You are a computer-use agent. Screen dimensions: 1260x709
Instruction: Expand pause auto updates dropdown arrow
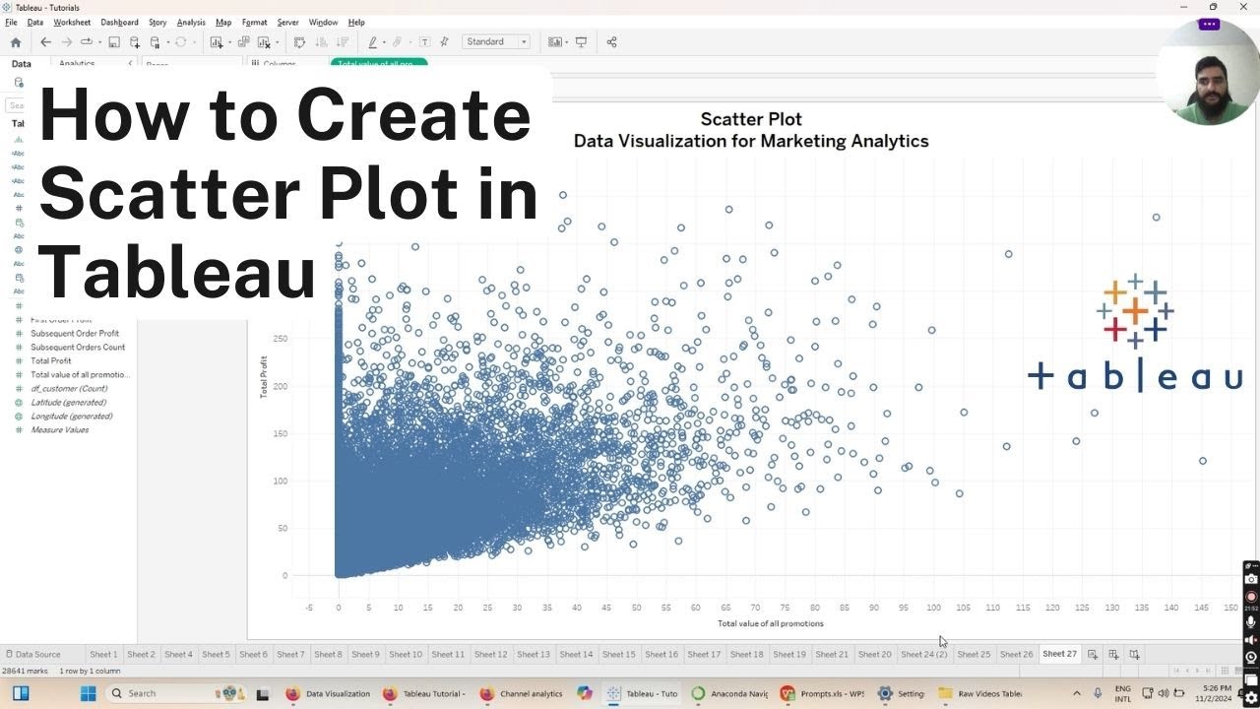(167, 42)
